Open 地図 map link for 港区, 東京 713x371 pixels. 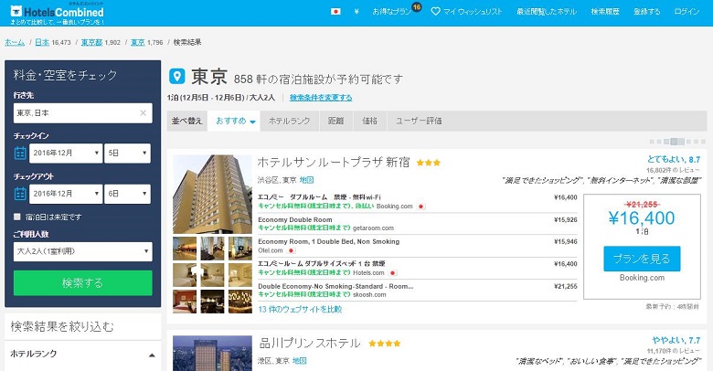(299, 361)
